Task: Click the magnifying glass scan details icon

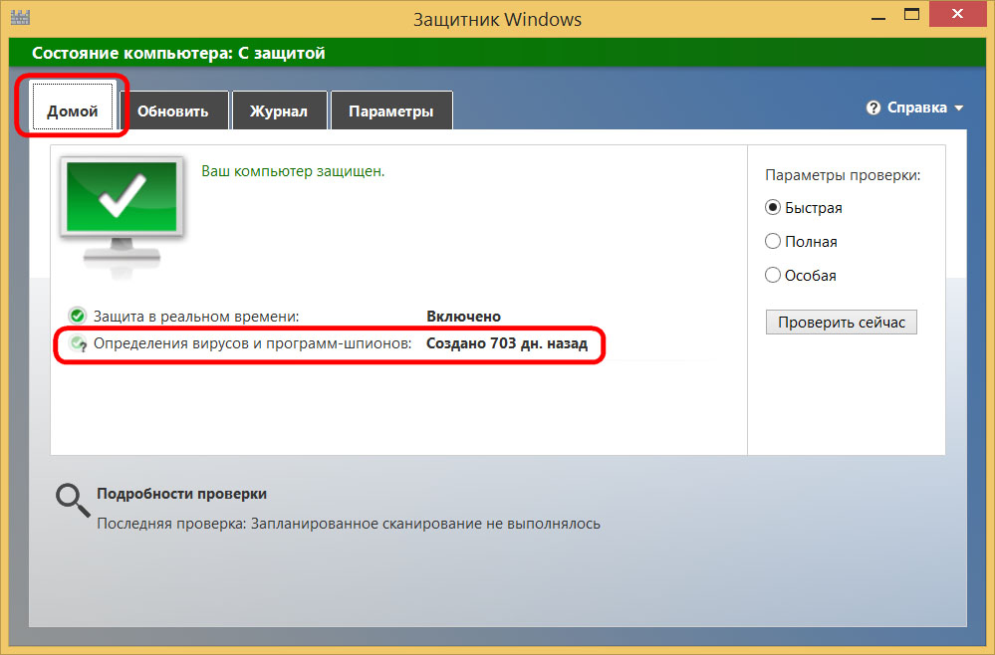Action: [73, 501]
